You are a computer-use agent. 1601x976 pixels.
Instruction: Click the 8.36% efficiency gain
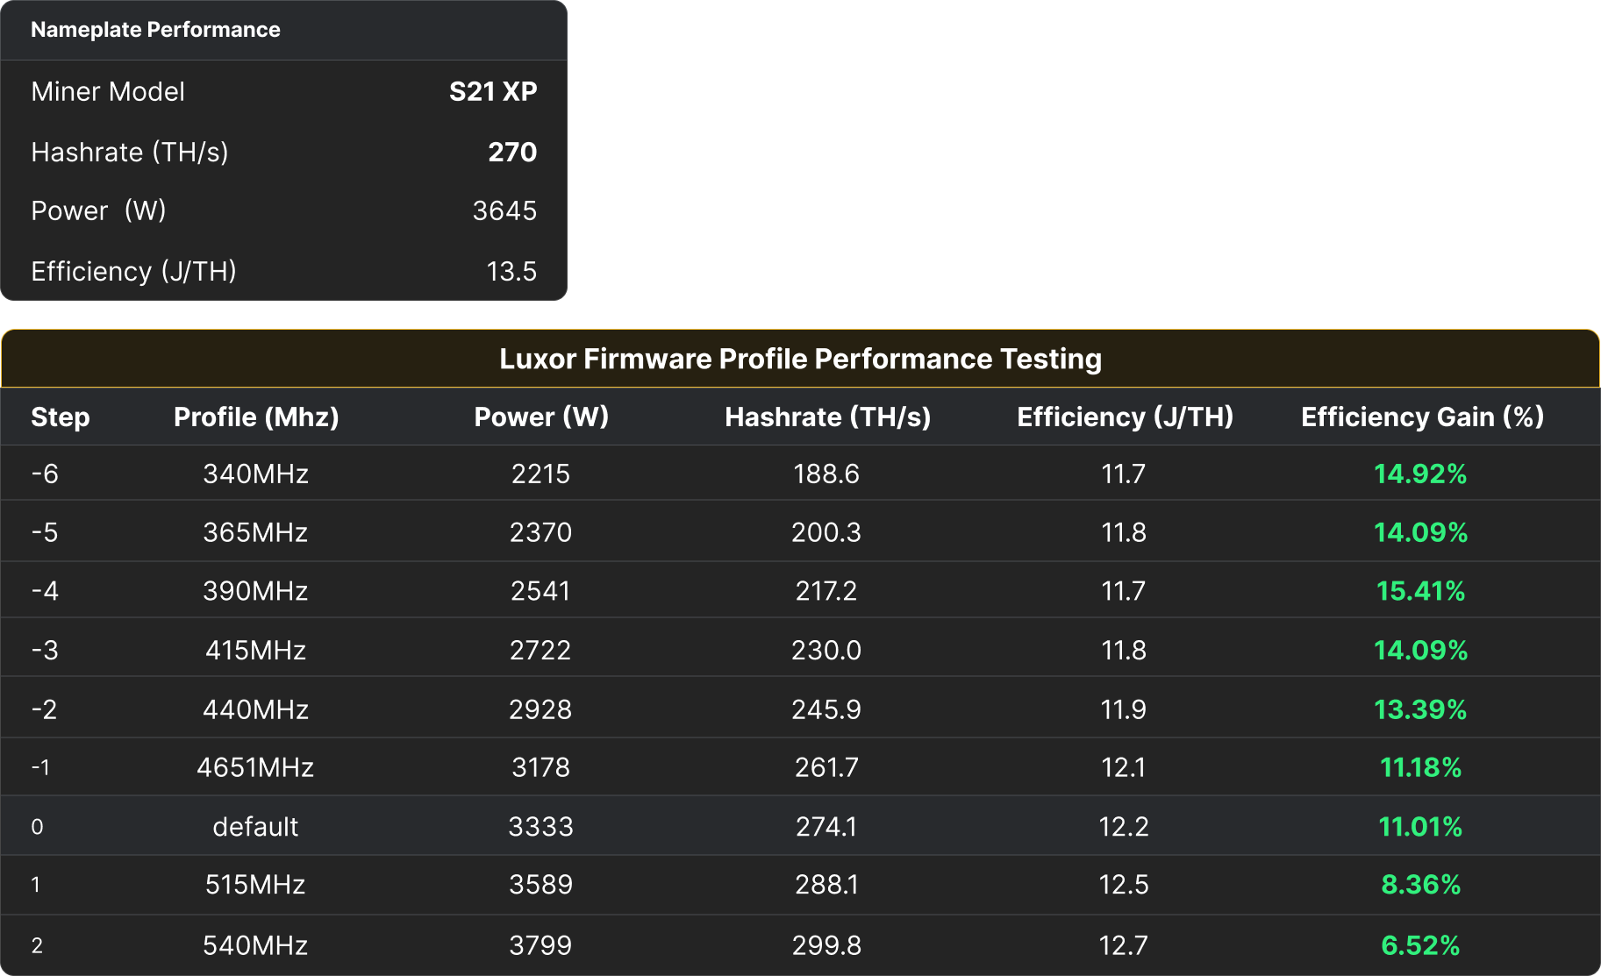tap(1420, 884)
